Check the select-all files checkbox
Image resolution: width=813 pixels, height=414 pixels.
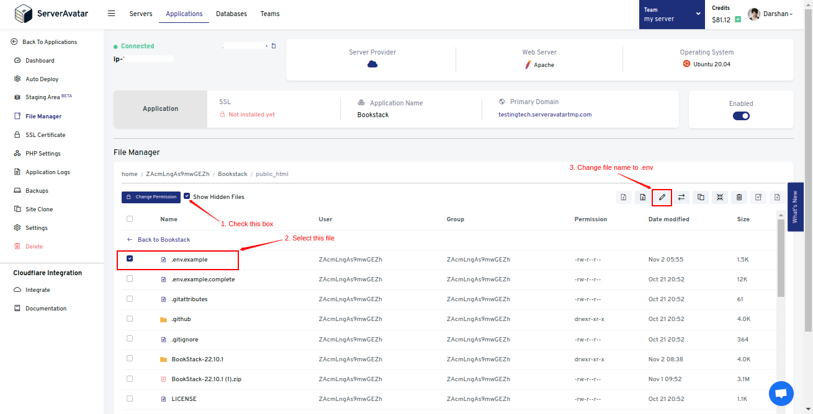click(130, 219)
